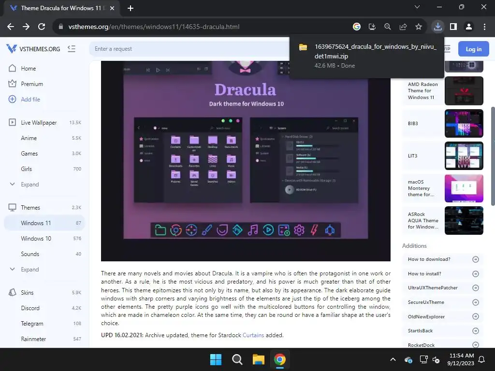The width and height of the screenshot is (495, 371).
Task: Open the UltraUXThemePatcher addition
Action: 443,288
